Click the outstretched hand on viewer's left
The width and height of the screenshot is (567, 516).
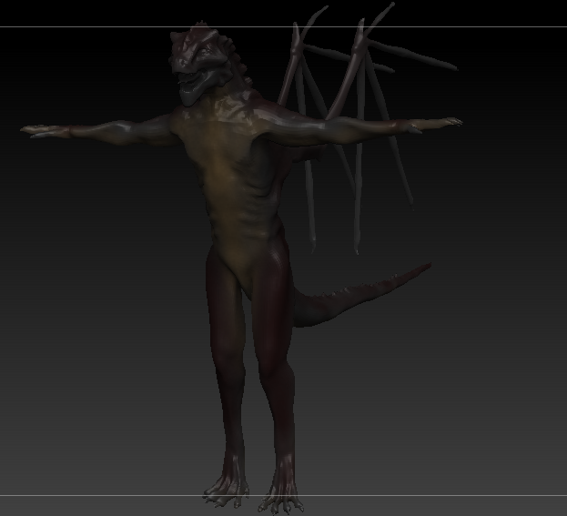[x=43, y=131]
